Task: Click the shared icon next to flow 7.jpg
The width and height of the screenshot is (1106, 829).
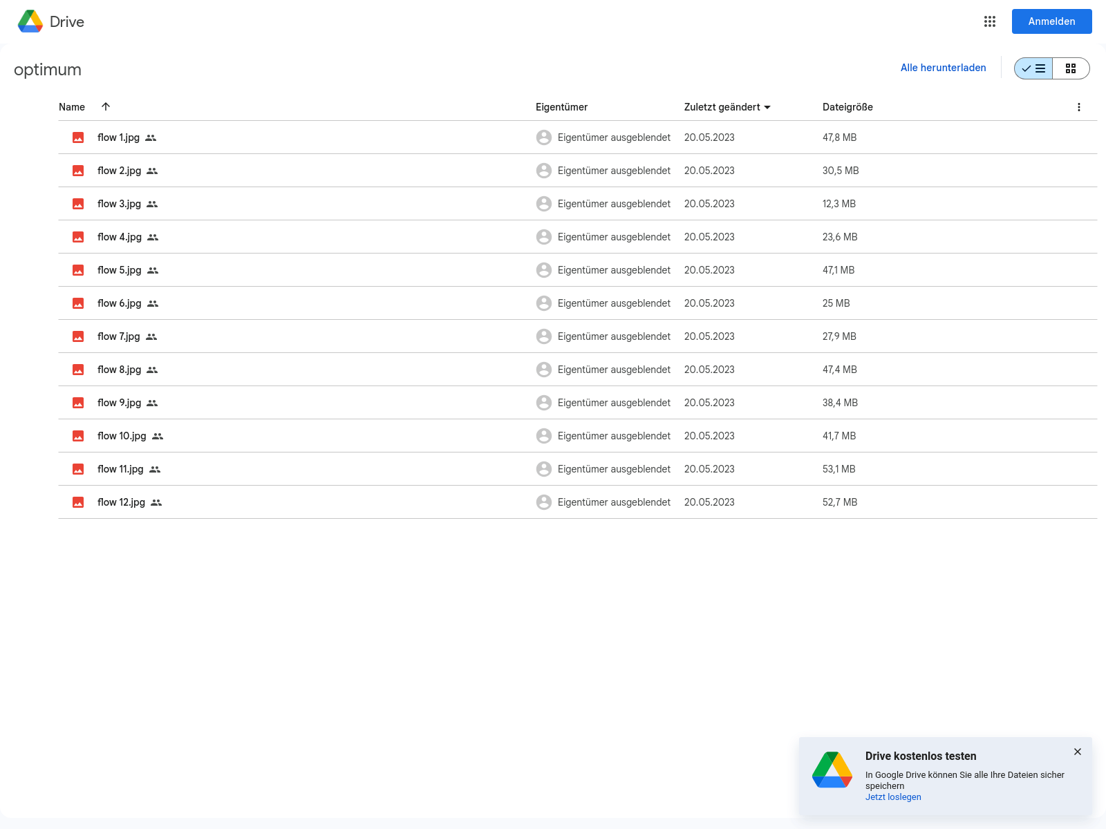Action: coord(151,337)
